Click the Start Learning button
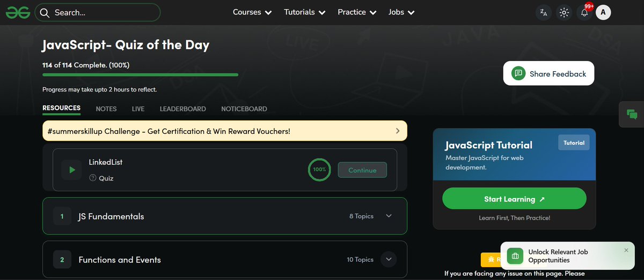 pos(514,199)
